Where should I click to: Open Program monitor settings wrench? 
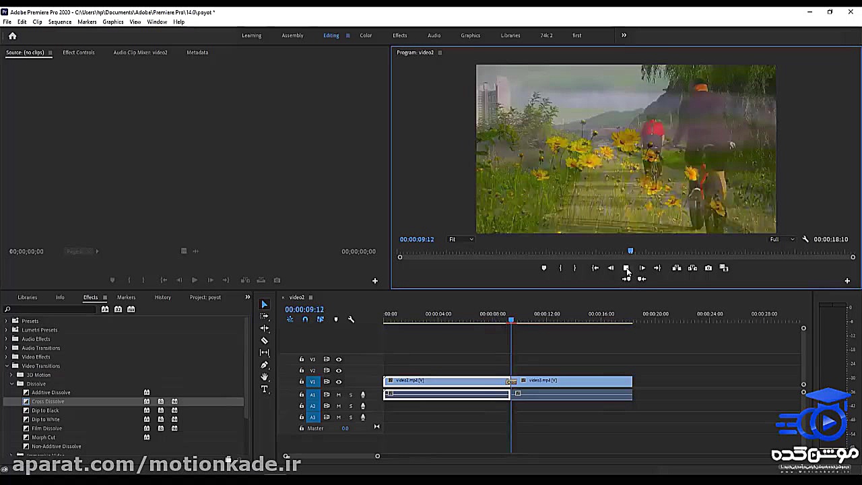coord(805,239)
